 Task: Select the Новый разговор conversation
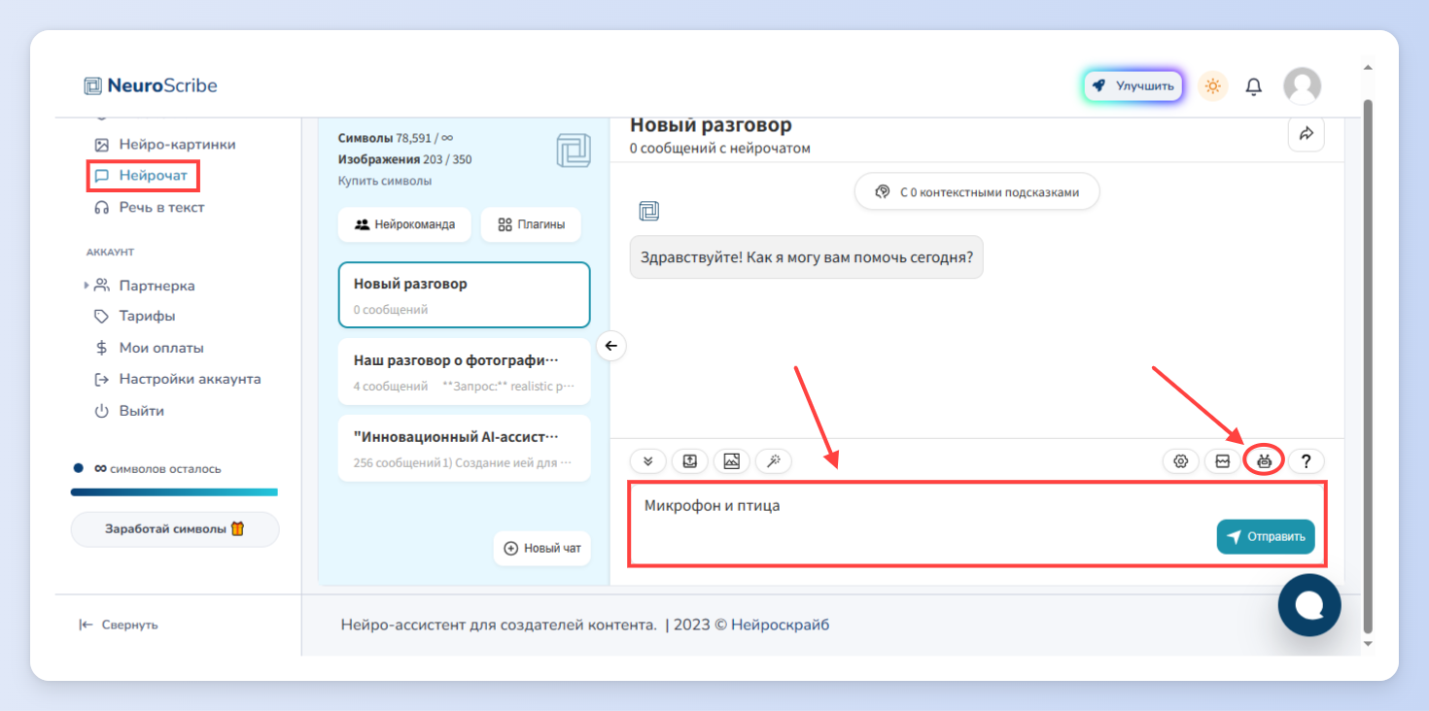click(x=464, y=295)
